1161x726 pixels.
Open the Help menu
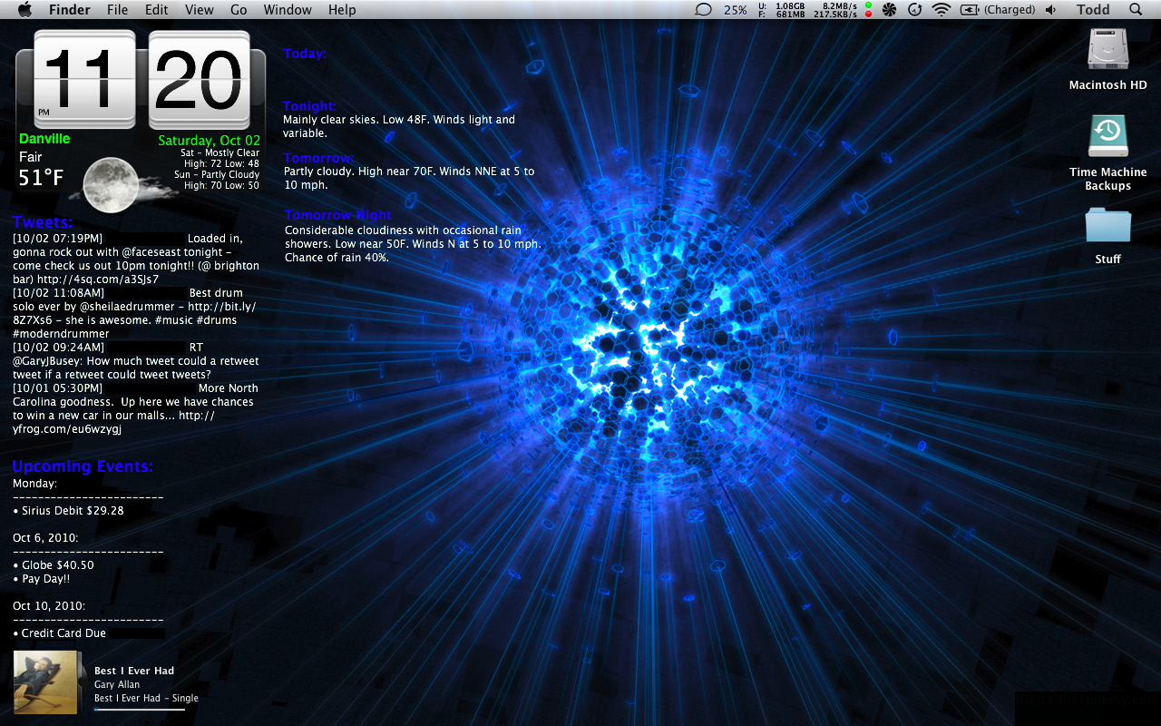click(x=342, y=10)
